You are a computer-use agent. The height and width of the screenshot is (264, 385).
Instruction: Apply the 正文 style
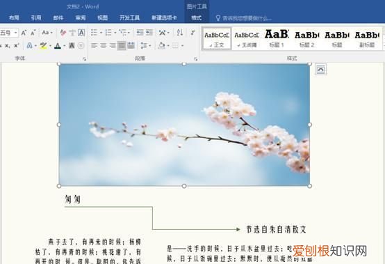tap(217, 39)
